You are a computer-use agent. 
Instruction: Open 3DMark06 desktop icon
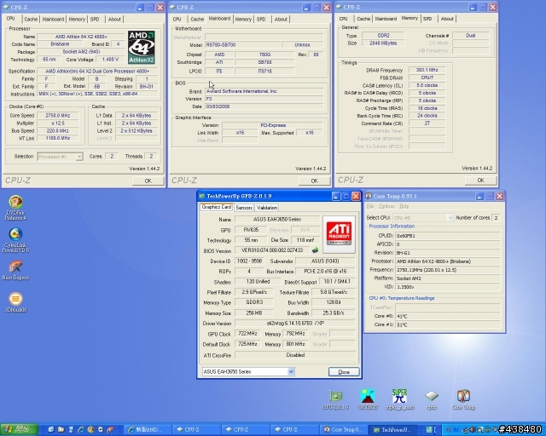tap(15, 301)
